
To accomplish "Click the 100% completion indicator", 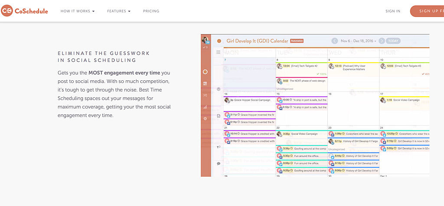I will pos(321,74).
